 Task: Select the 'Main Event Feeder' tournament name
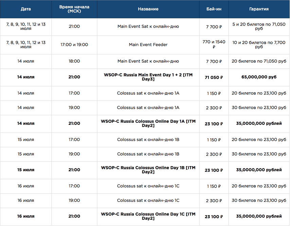[148, 45]
